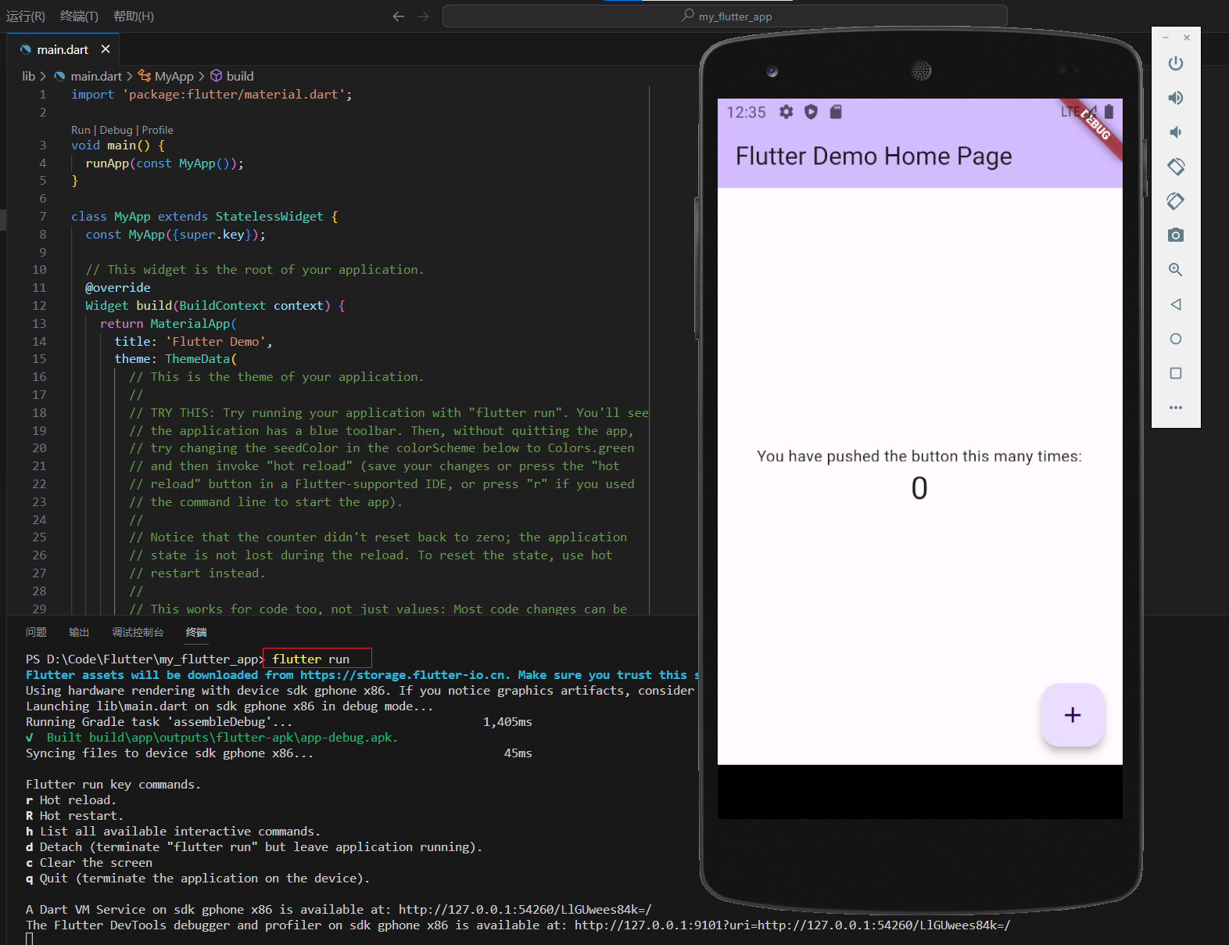
Task: Click the settings gear in the phone status bar
Action: pyautogui.click(x=786, y=112)
